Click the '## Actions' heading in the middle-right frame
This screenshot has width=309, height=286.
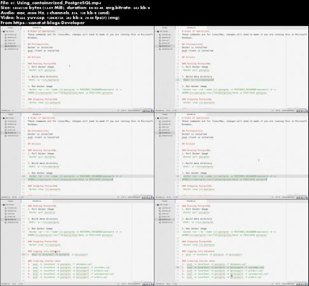click(188, 144)
